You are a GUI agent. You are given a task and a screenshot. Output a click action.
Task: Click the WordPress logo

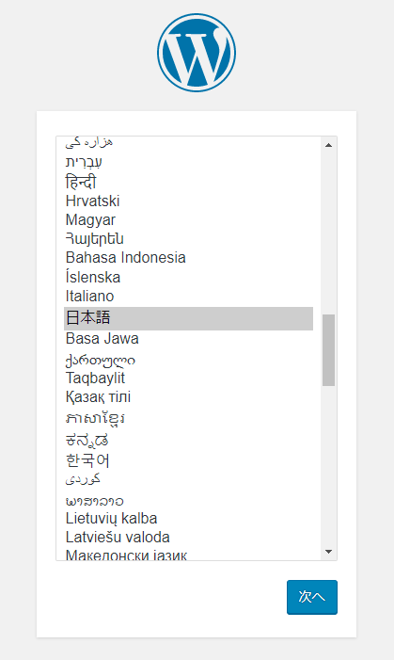tap(197, 53)
